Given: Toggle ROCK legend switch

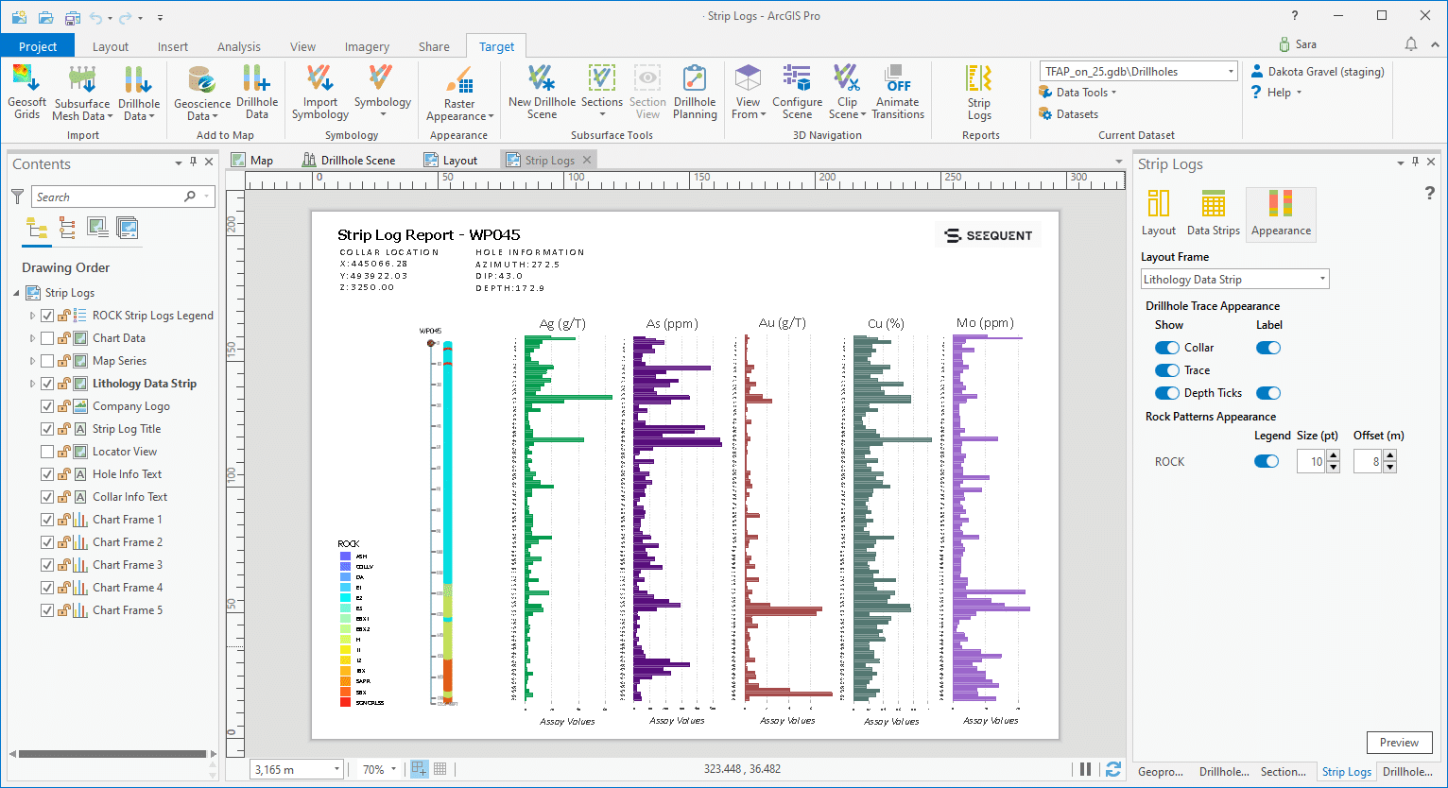Looking at the screenshot, I should pos(1267,461).
